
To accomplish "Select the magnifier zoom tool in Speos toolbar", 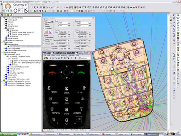I will 50,58.
